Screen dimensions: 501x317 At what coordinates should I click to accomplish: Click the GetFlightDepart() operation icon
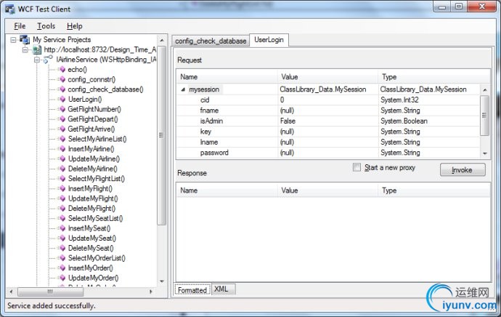click(62, 119)
